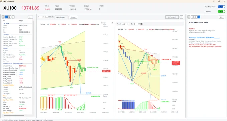227x121 pixels.
Task: Click left panel horizontal scrollbar
Action: click(x=14, y=116)
